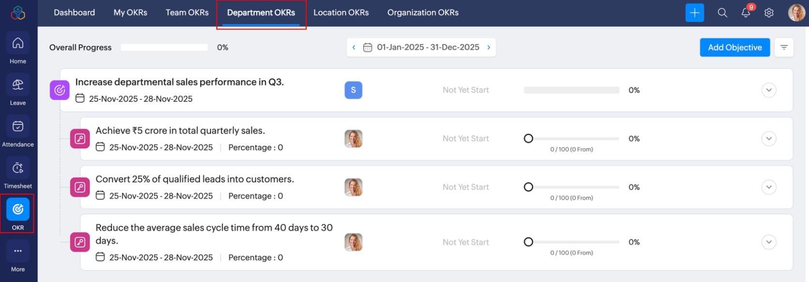Expand the 'Increase departmental sales performance' objective

[769, 90]
